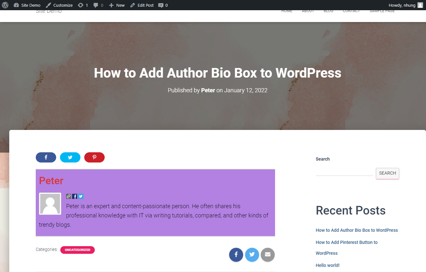Open the Howdy, nhung account menu
426x272 pixels.
tap(406, 5)
